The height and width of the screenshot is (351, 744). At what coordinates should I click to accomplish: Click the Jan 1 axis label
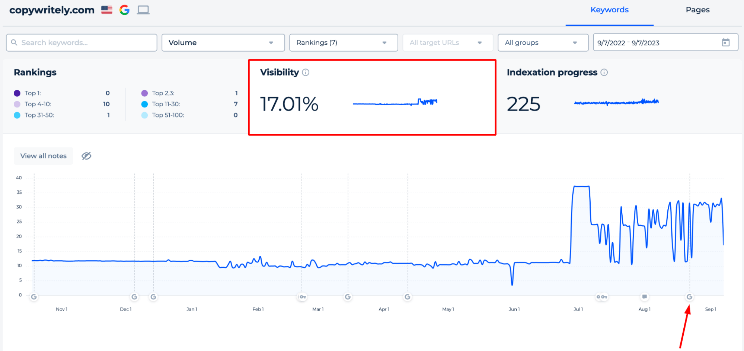192,309
